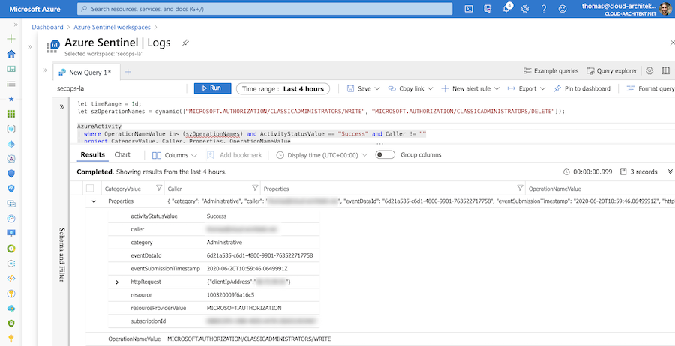Pin to dashboard button
Screen dimensions: 675x346
(581, 88)
